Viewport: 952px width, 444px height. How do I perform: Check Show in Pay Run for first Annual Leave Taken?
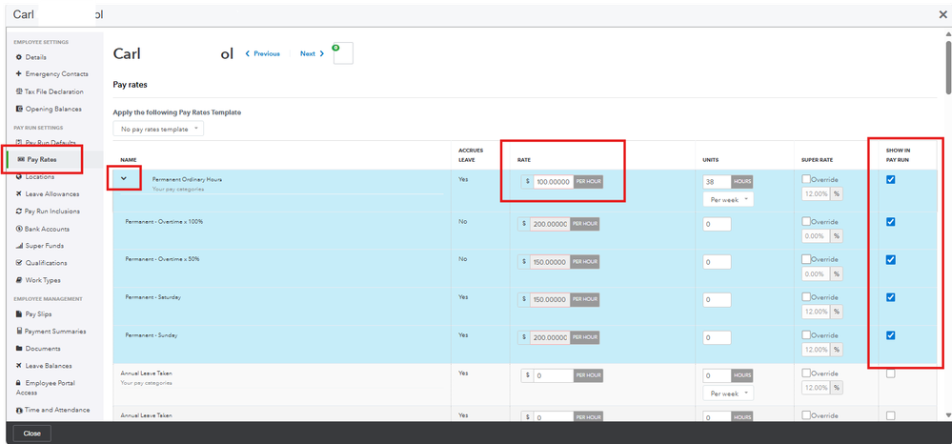[x=891, y=374]
